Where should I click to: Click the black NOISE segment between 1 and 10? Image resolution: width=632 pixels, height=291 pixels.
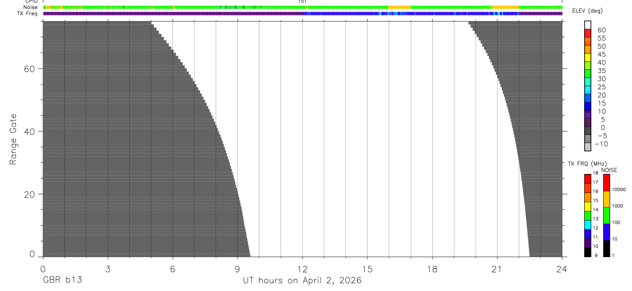[606, 248]
